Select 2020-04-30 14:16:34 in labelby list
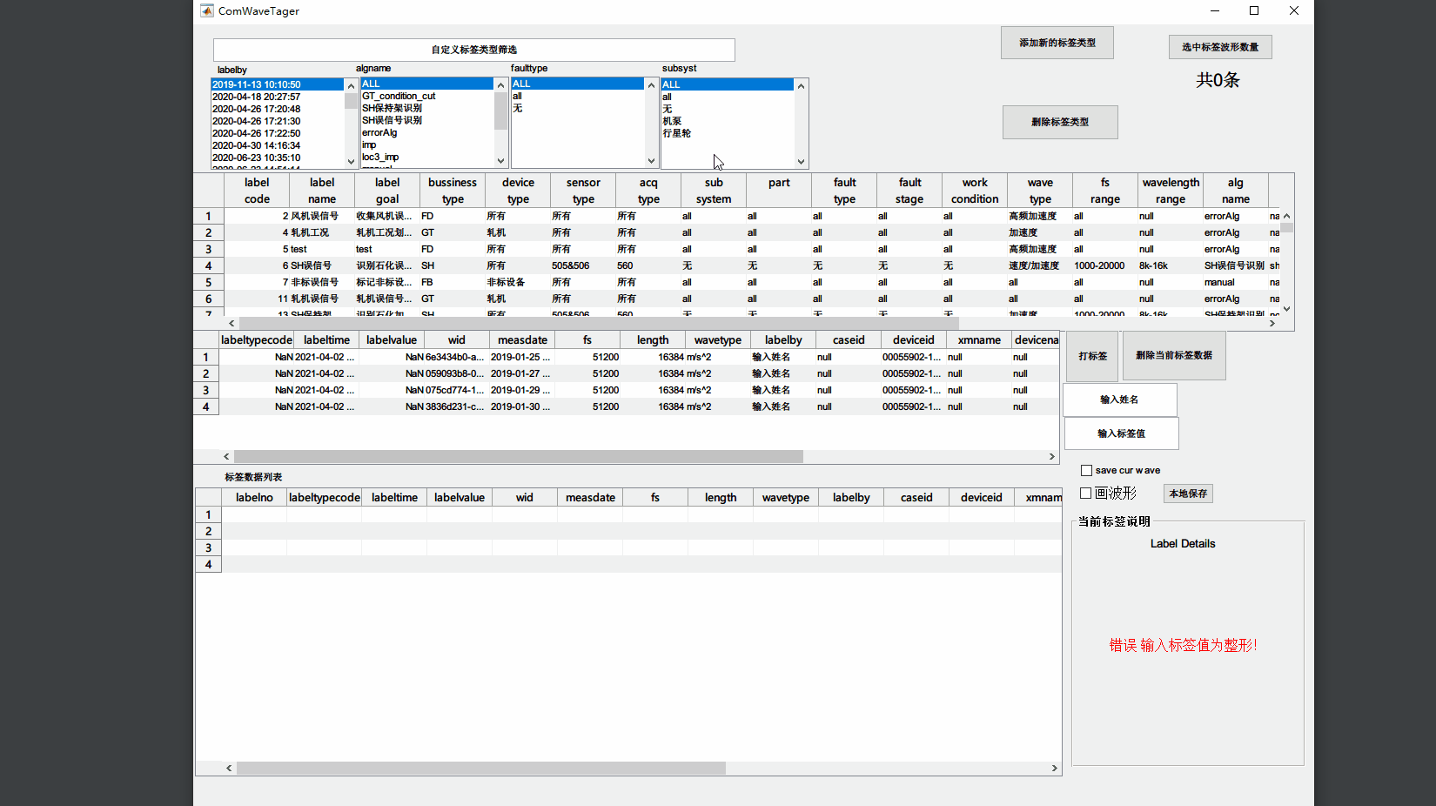The image size is (1436, 806). click(x=278, y=145)
